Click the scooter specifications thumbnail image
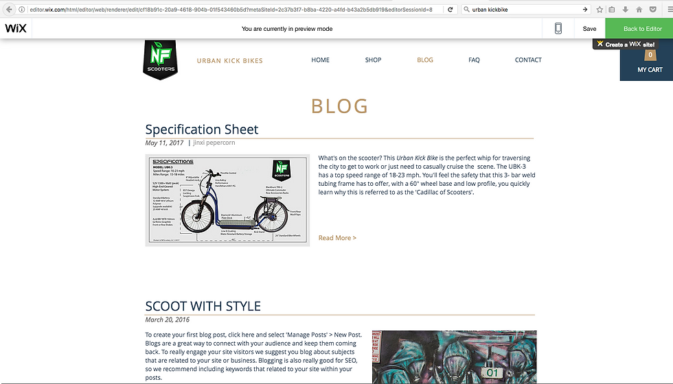Image resolution: width=673 pixels, height=384 pixels. pyautogui.click(x=227, y=200)
